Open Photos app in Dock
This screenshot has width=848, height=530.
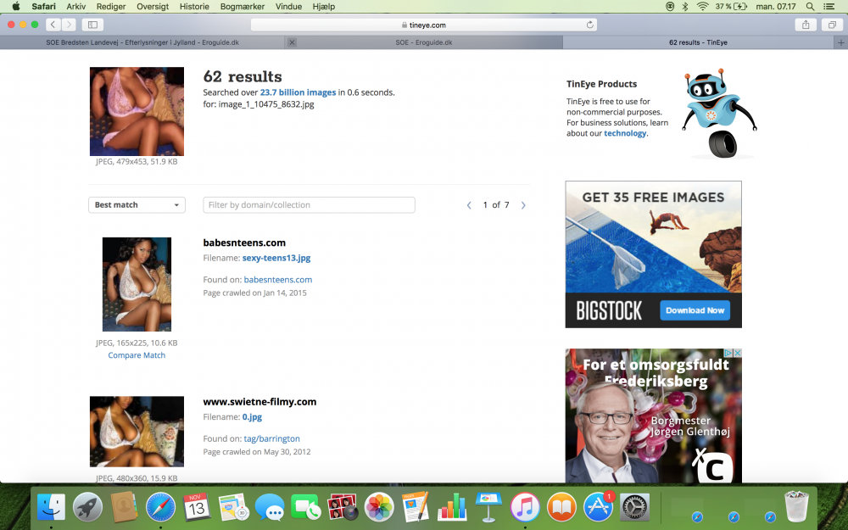click(379, 507)
